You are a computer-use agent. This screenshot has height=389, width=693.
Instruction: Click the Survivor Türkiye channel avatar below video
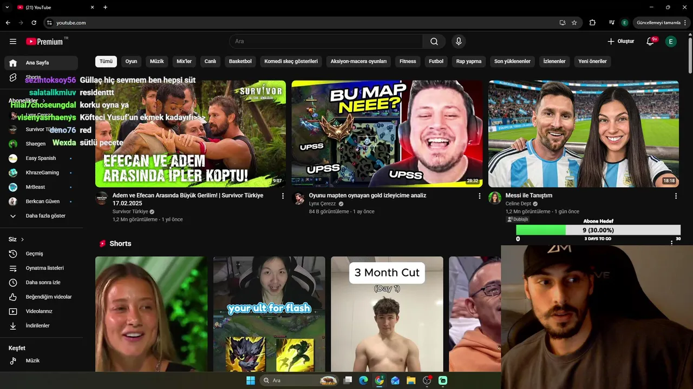pyautogui.click(x=102, y=198)
